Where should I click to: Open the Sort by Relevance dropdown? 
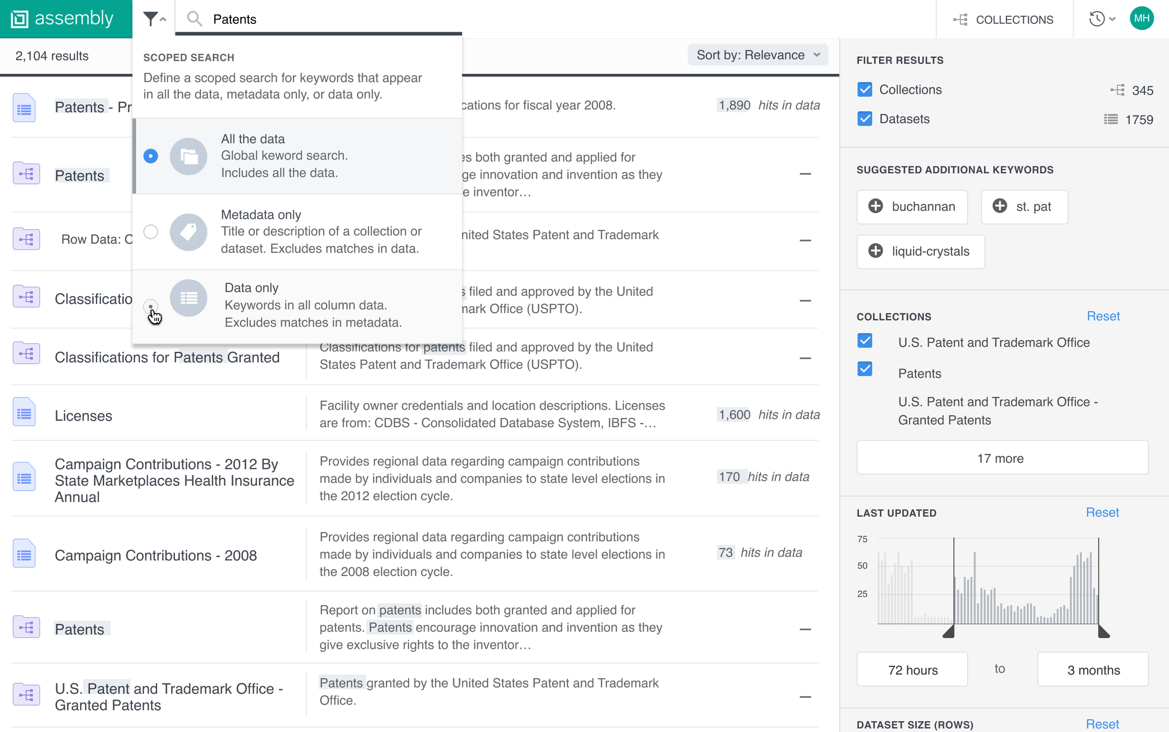(x=758, y=55)
